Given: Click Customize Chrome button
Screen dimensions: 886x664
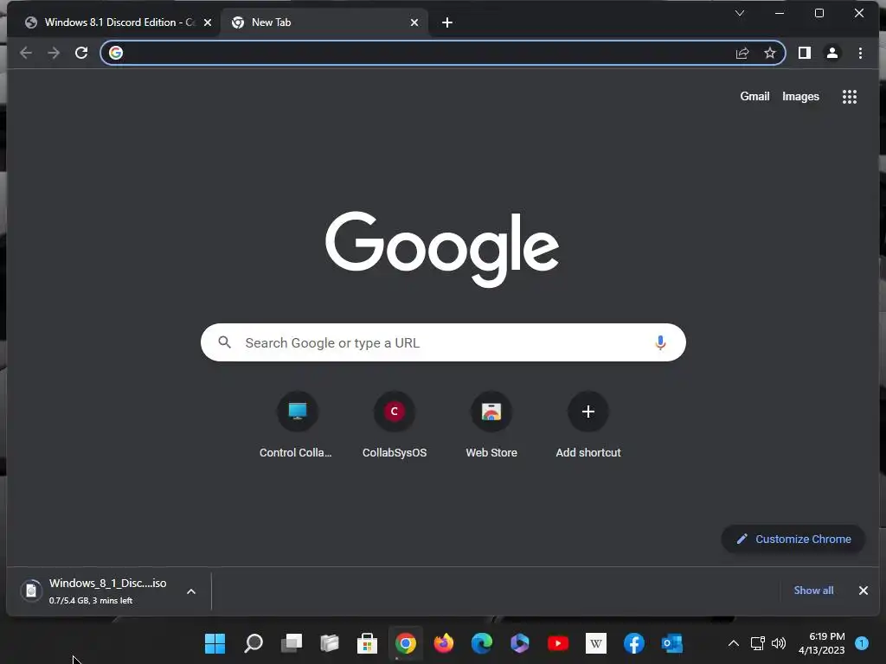Looking at the screenshot, I should coord(793,539).
